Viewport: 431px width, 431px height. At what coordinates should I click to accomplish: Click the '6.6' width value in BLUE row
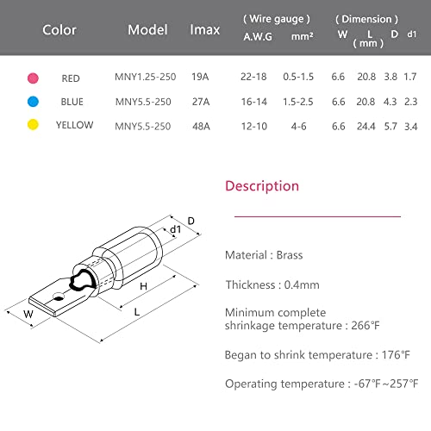tap(339, 102)
